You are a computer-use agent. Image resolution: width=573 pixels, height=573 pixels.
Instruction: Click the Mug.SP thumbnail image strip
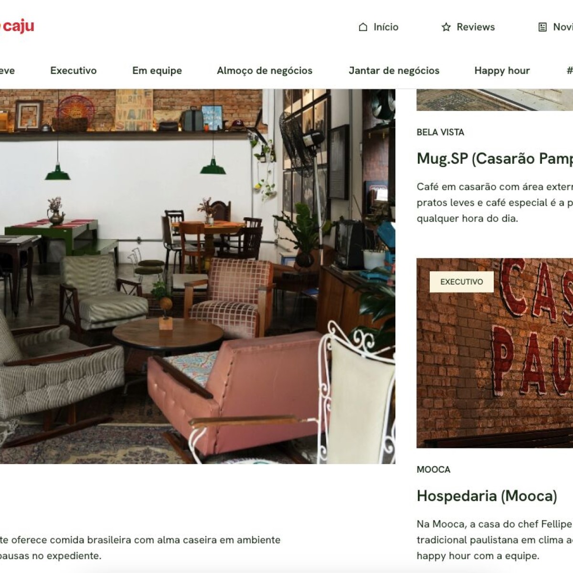tap(495, 100)
